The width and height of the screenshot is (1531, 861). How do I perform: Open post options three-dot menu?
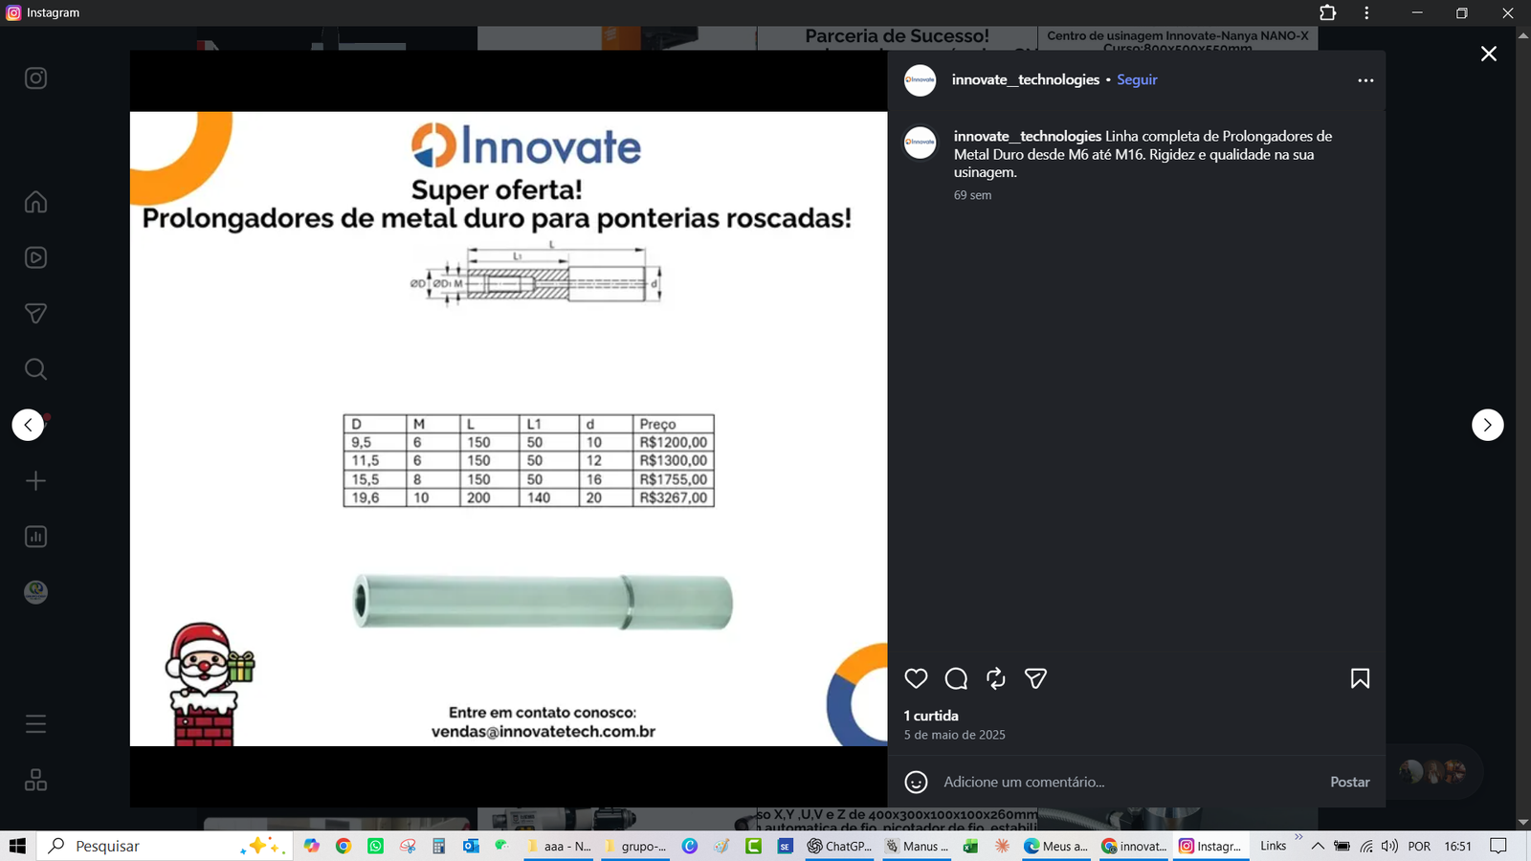pos(1365,80)
